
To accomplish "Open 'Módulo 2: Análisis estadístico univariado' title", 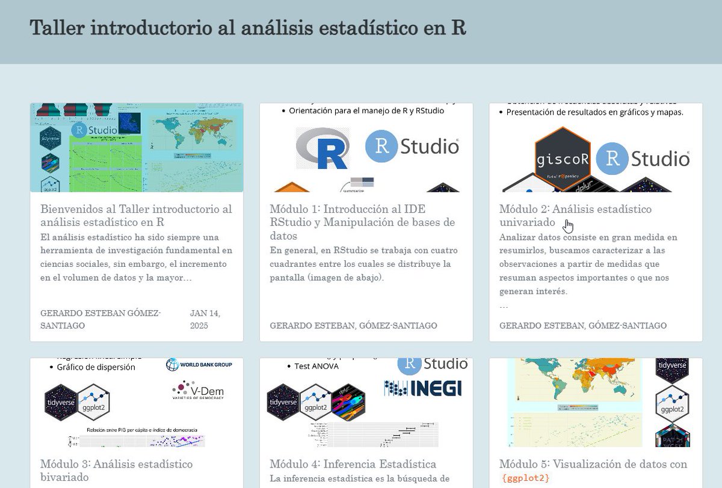I will tap(575, 215).
